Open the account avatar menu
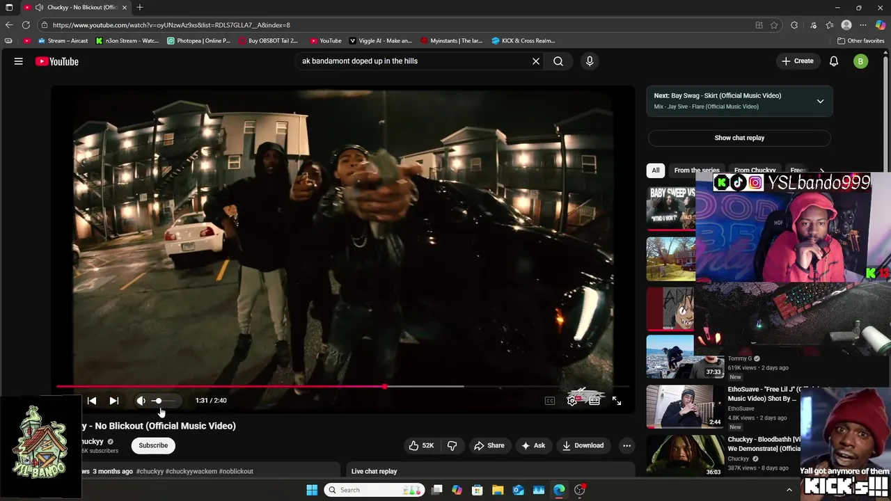The image size is (891, 501). coord(860,61)
